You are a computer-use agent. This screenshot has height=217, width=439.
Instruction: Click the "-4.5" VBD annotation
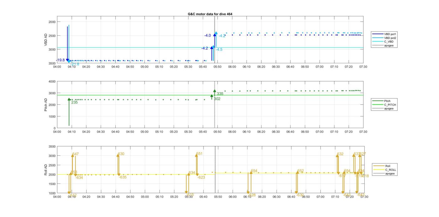pos(219,49)
